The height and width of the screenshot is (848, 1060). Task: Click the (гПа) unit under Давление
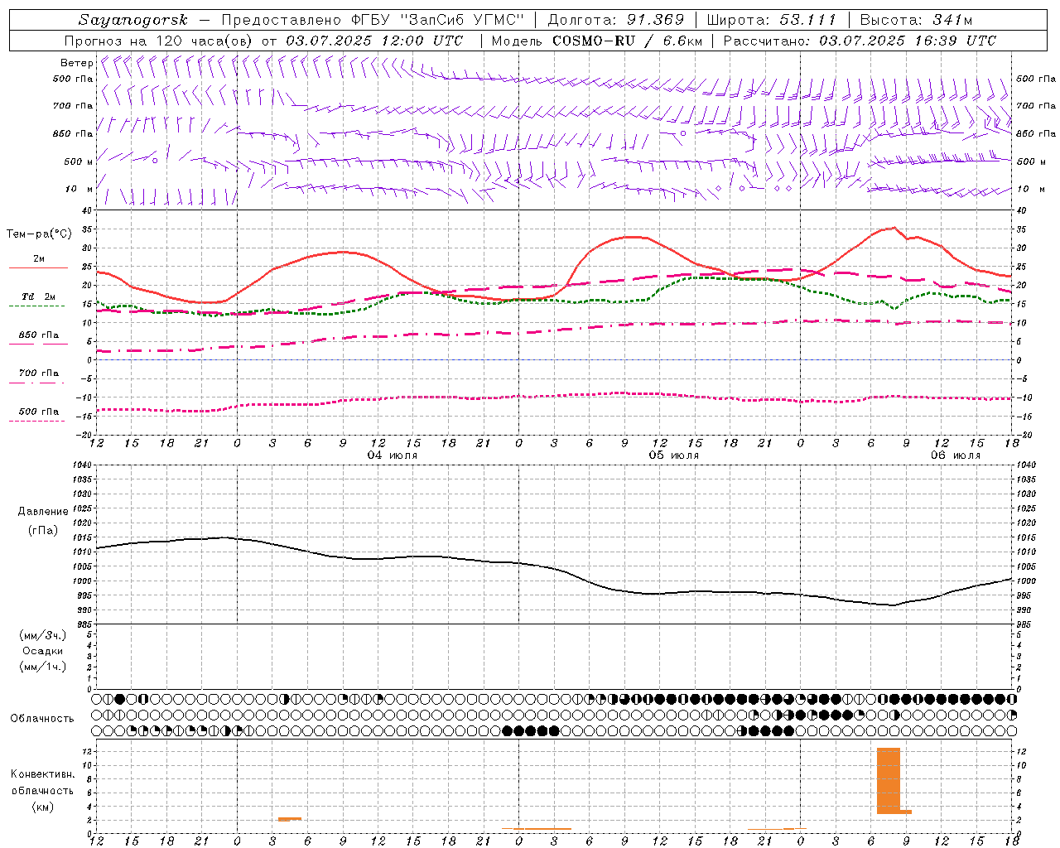[43, 531]
